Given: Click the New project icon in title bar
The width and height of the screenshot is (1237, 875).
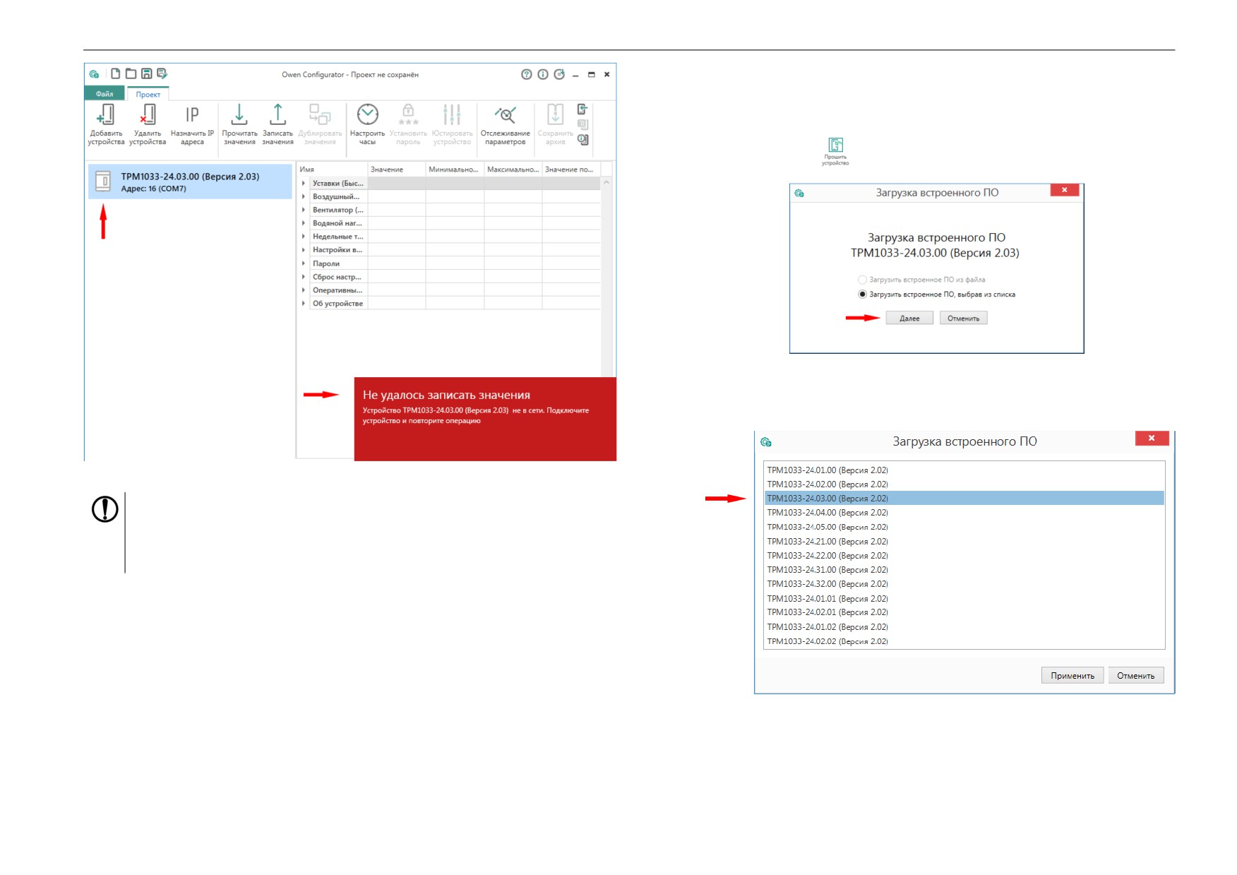Looking at the screenshot, I should (115, 73).
